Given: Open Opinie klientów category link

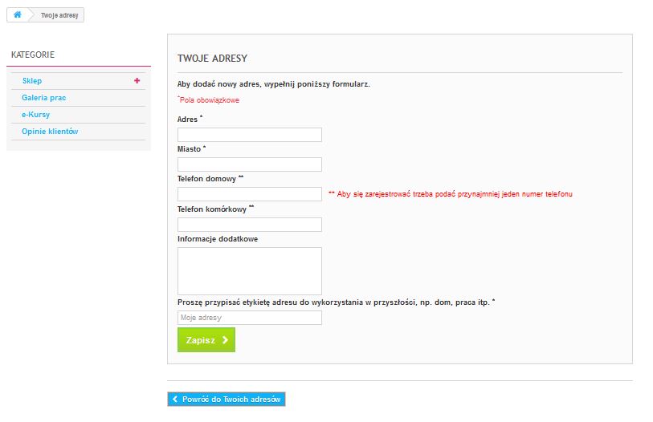Looking at the screenshot, I should [x=50, y=132].
